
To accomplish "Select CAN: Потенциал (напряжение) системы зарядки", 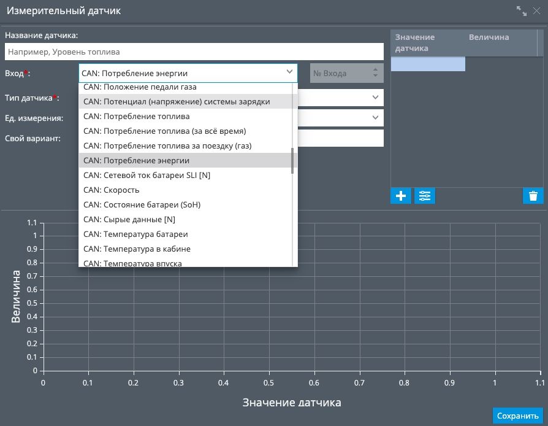I will pyautogui.click(x=188, y=101).
